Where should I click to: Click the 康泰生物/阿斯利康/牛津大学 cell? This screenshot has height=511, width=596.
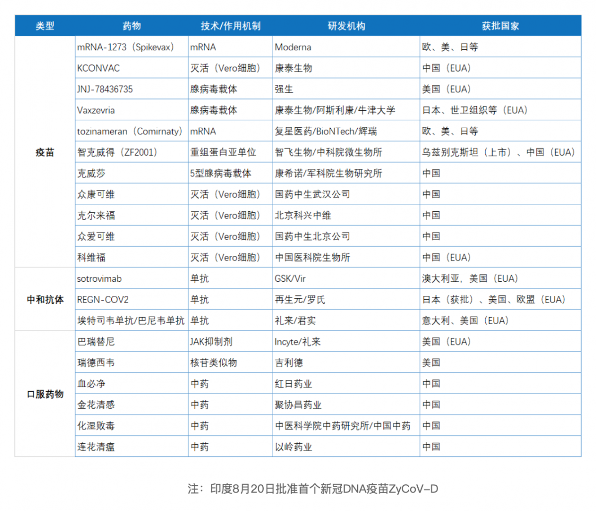(346, 110)
